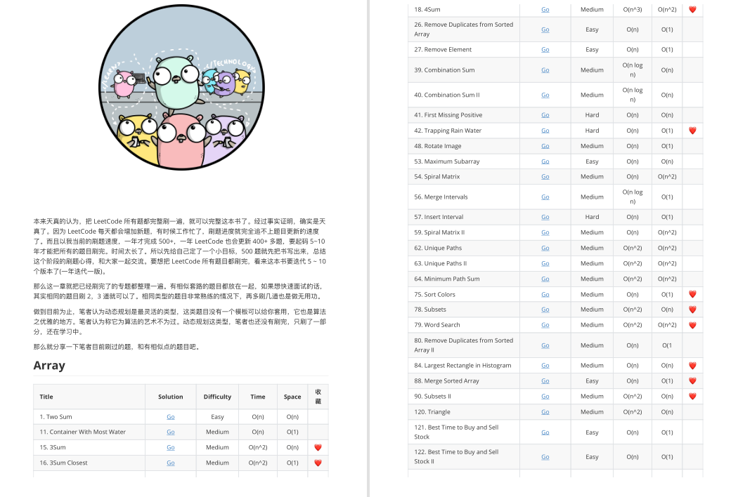The height and width of the screenshot is (497, 738).
Task: Open Go link for 42. Trapping Rain Water
Action: click(545, 131)
